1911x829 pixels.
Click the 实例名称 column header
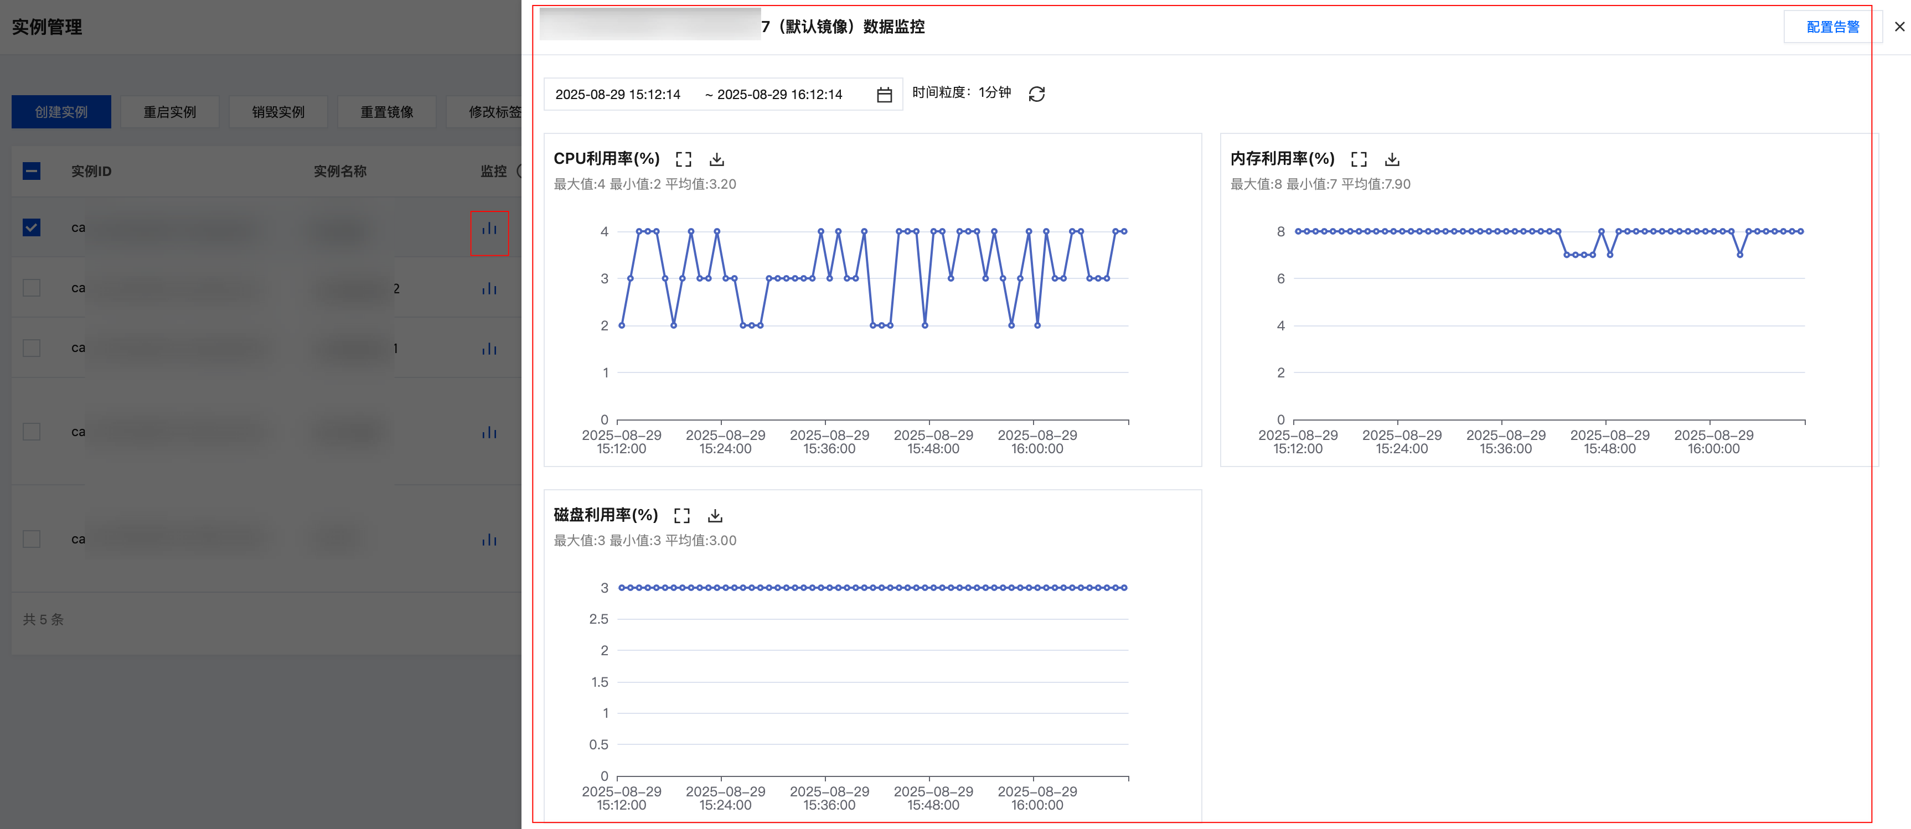340,170
